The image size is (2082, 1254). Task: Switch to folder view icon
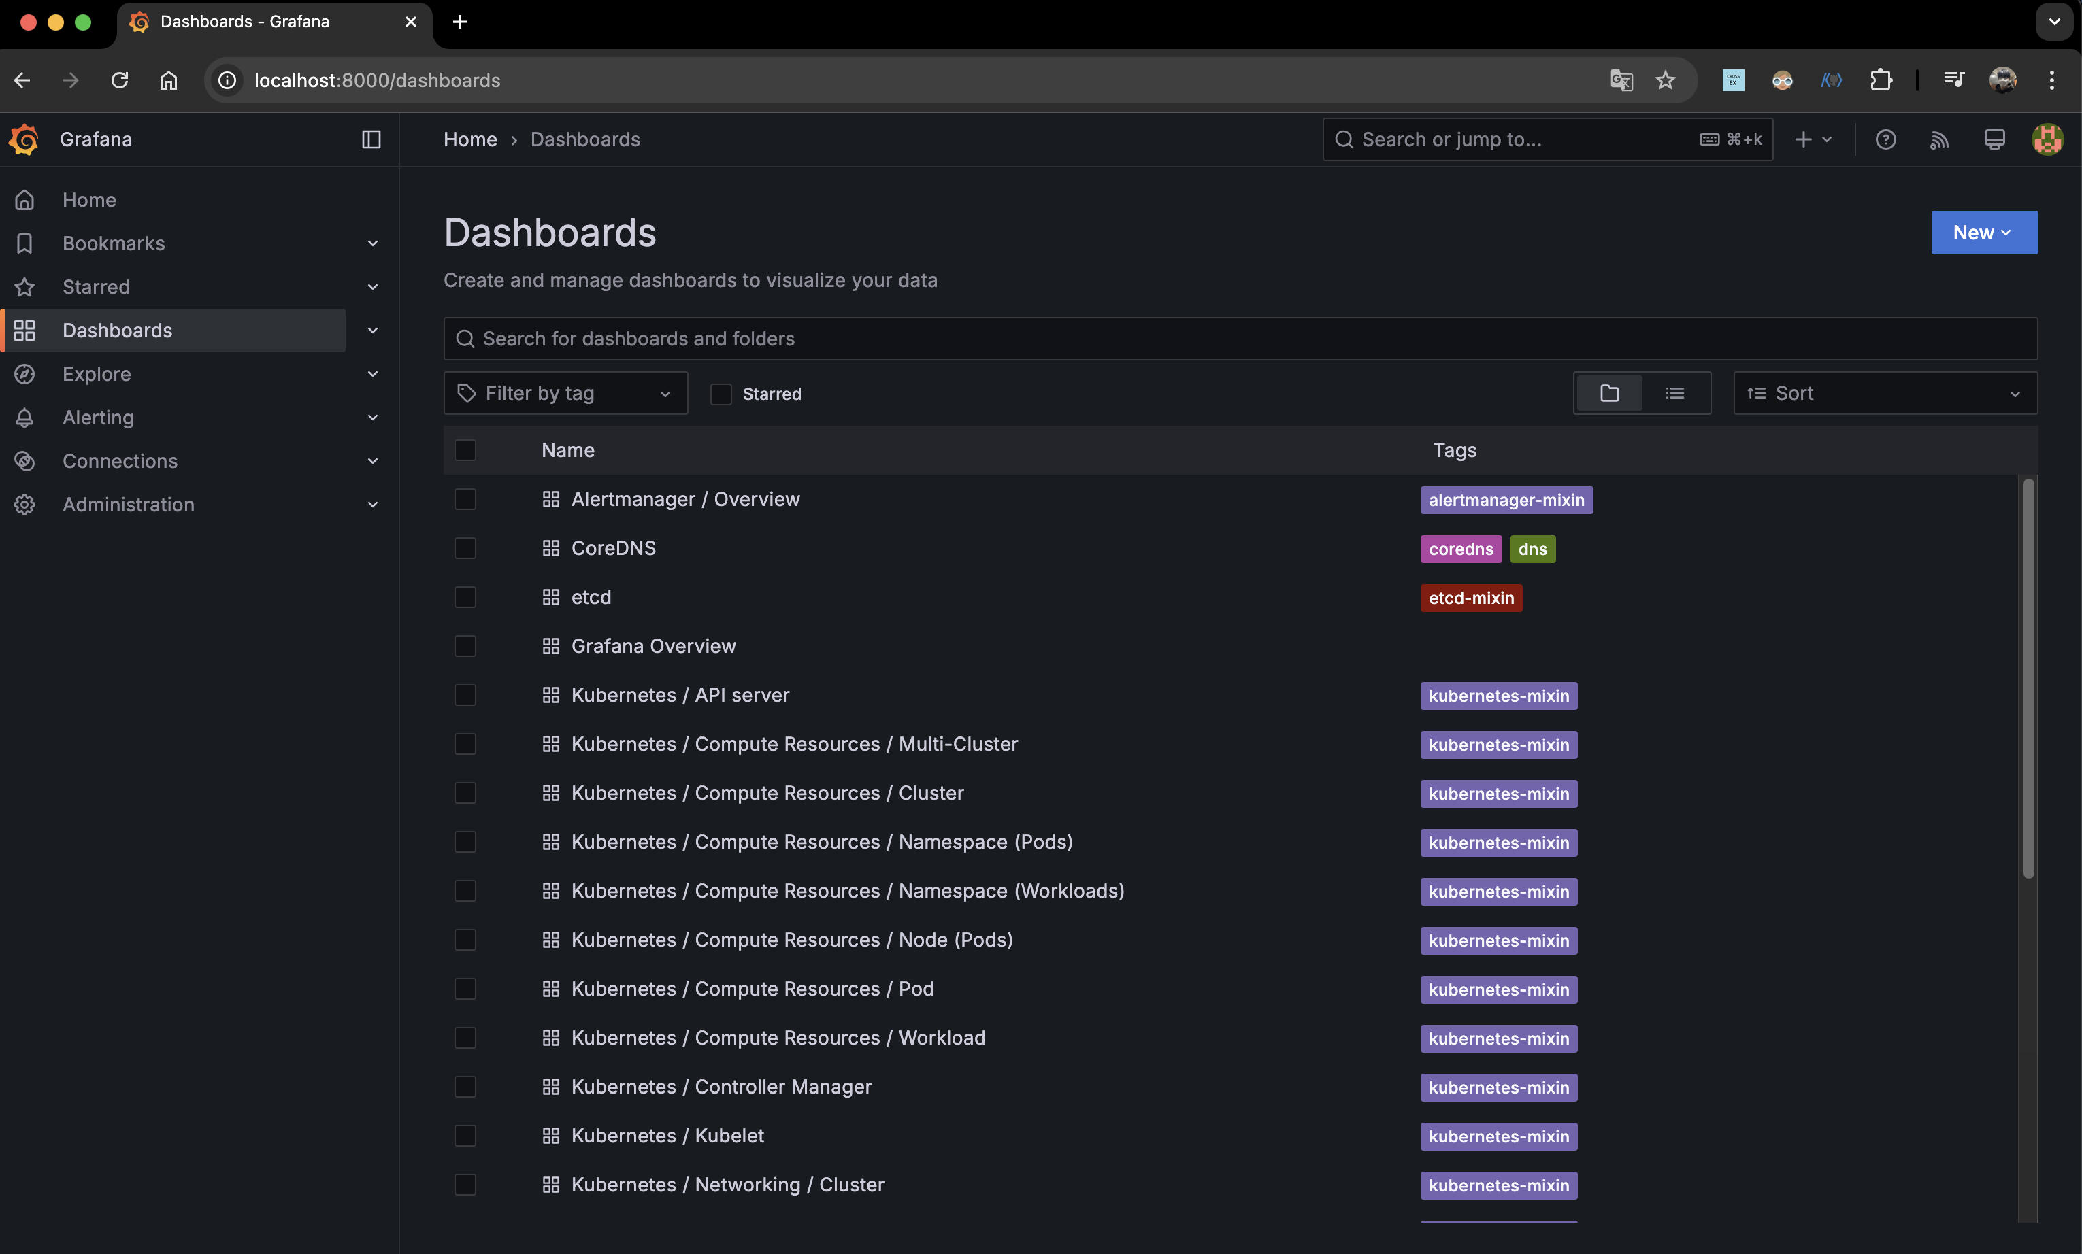click(1609, 392)
